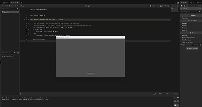Click the override icon beside line 6

coord(24,20)
